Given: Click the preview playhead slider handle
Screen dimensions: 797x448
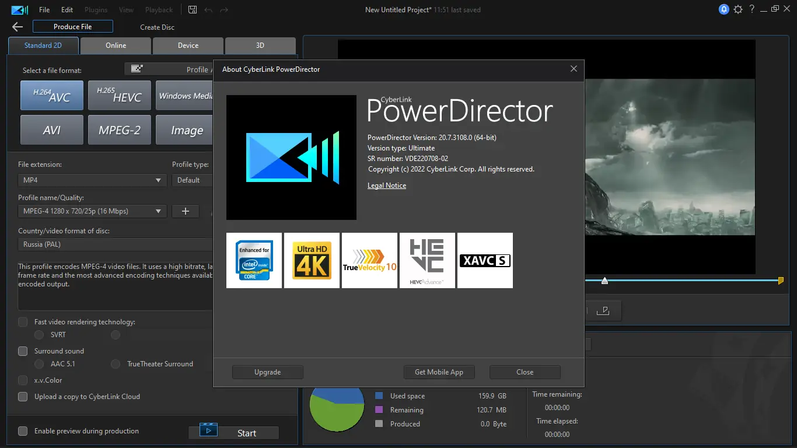Looking at the screenshot, I should pos(604,281).
